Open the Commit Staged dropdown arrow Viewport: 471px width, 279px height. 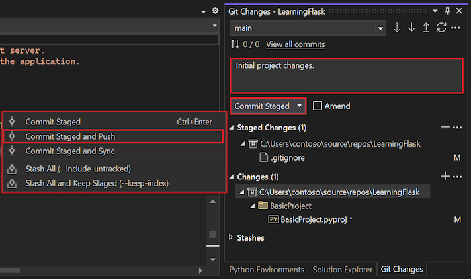tap(300, 106)
